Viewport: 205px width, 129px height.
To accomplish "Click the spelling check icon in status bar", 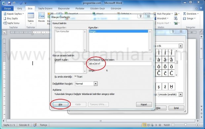I will pyautogui.click(x=35, y=125).
